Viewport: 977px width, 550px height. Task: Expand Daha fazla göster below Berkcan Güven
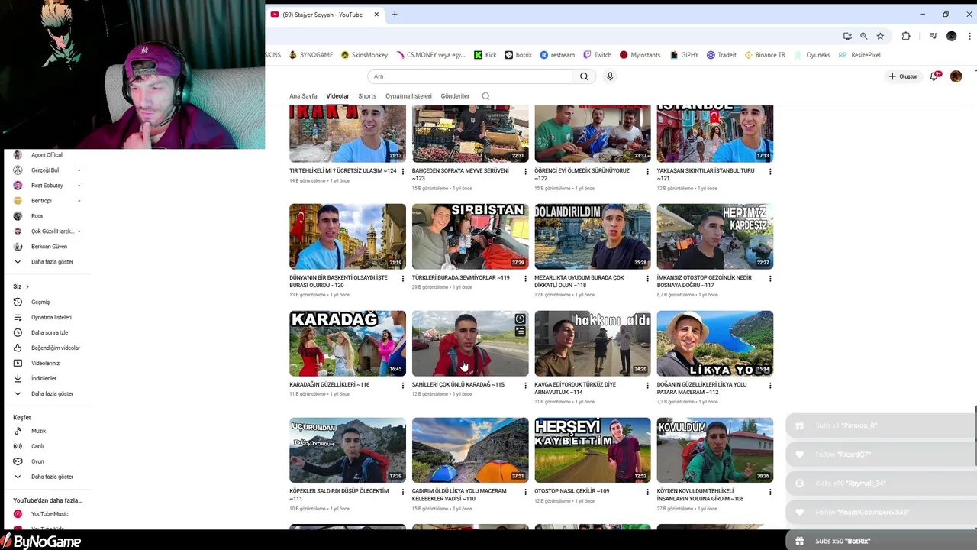click(x=53, y=262)
